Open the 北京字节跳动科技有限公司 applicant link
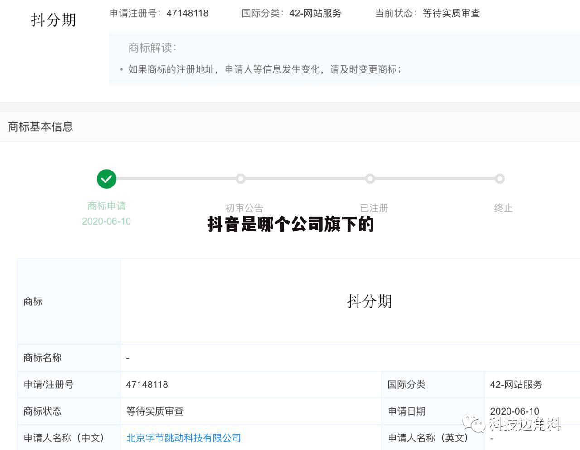The image size is (580, 450). 184,438
